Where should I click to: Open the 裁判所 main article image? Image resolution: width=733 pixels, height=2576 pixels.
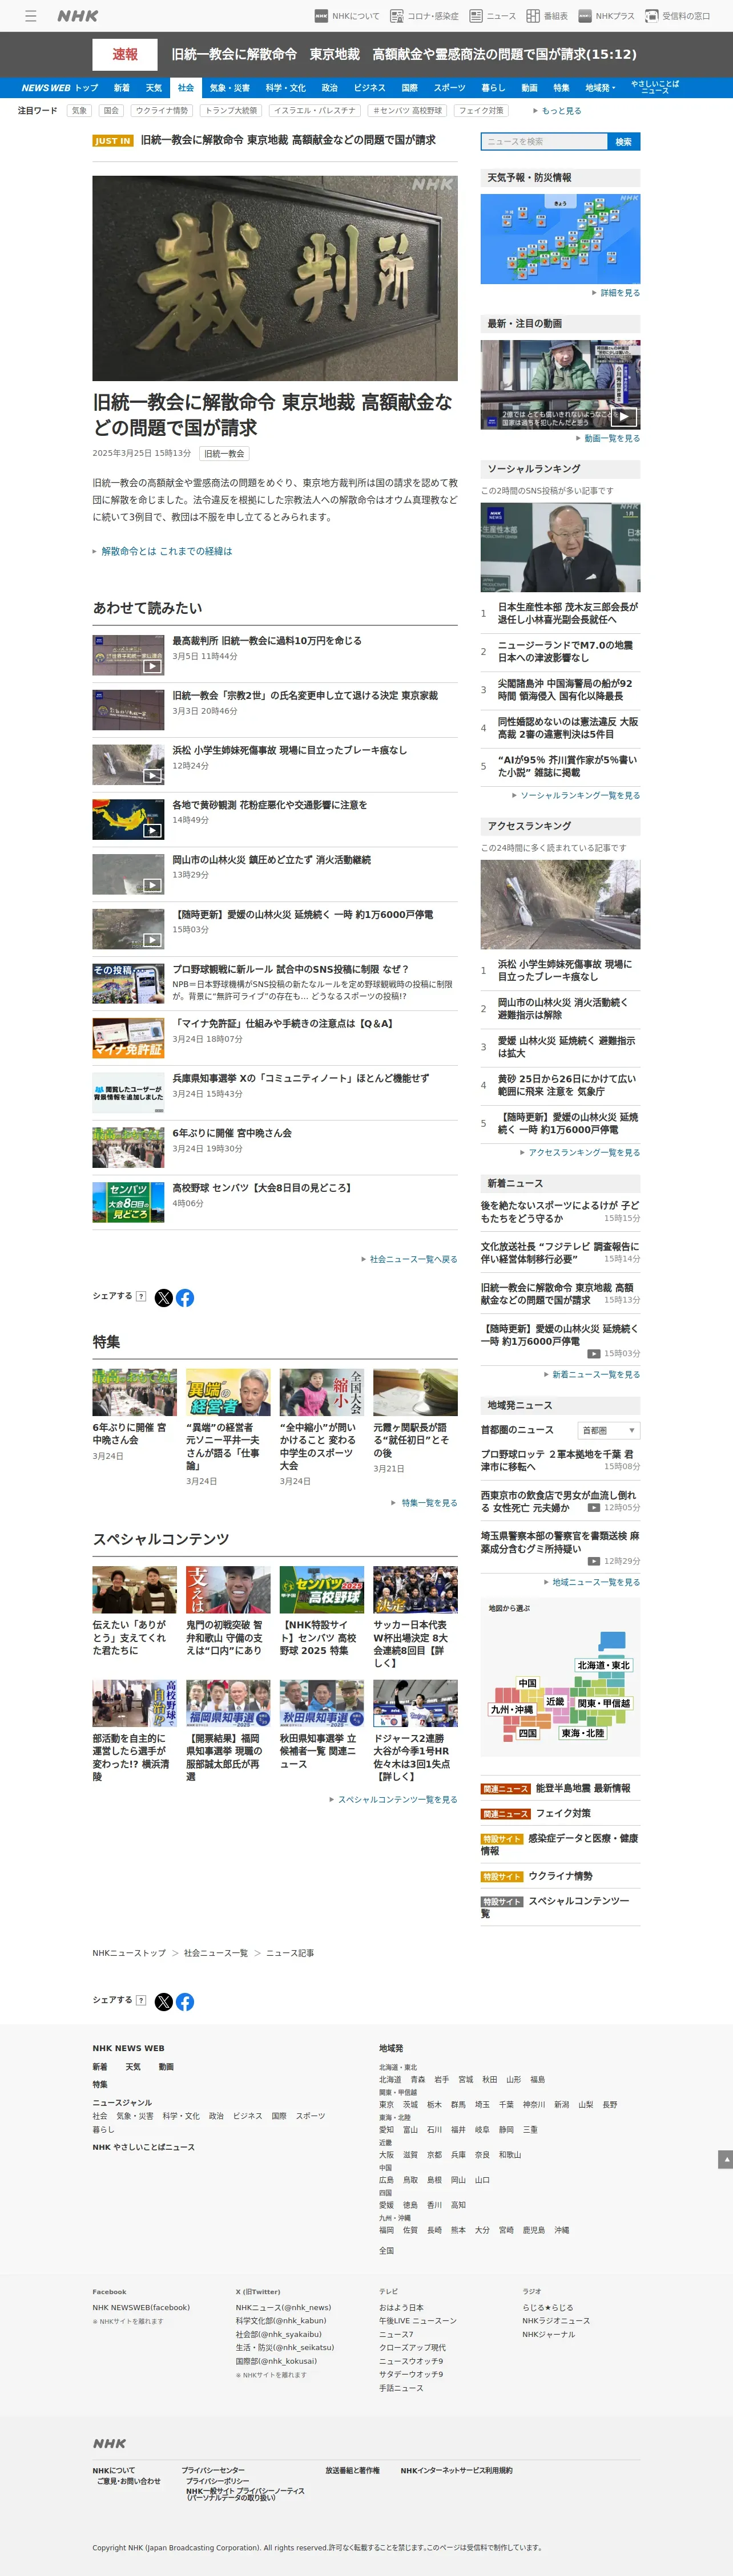click(x=275, y=278)
